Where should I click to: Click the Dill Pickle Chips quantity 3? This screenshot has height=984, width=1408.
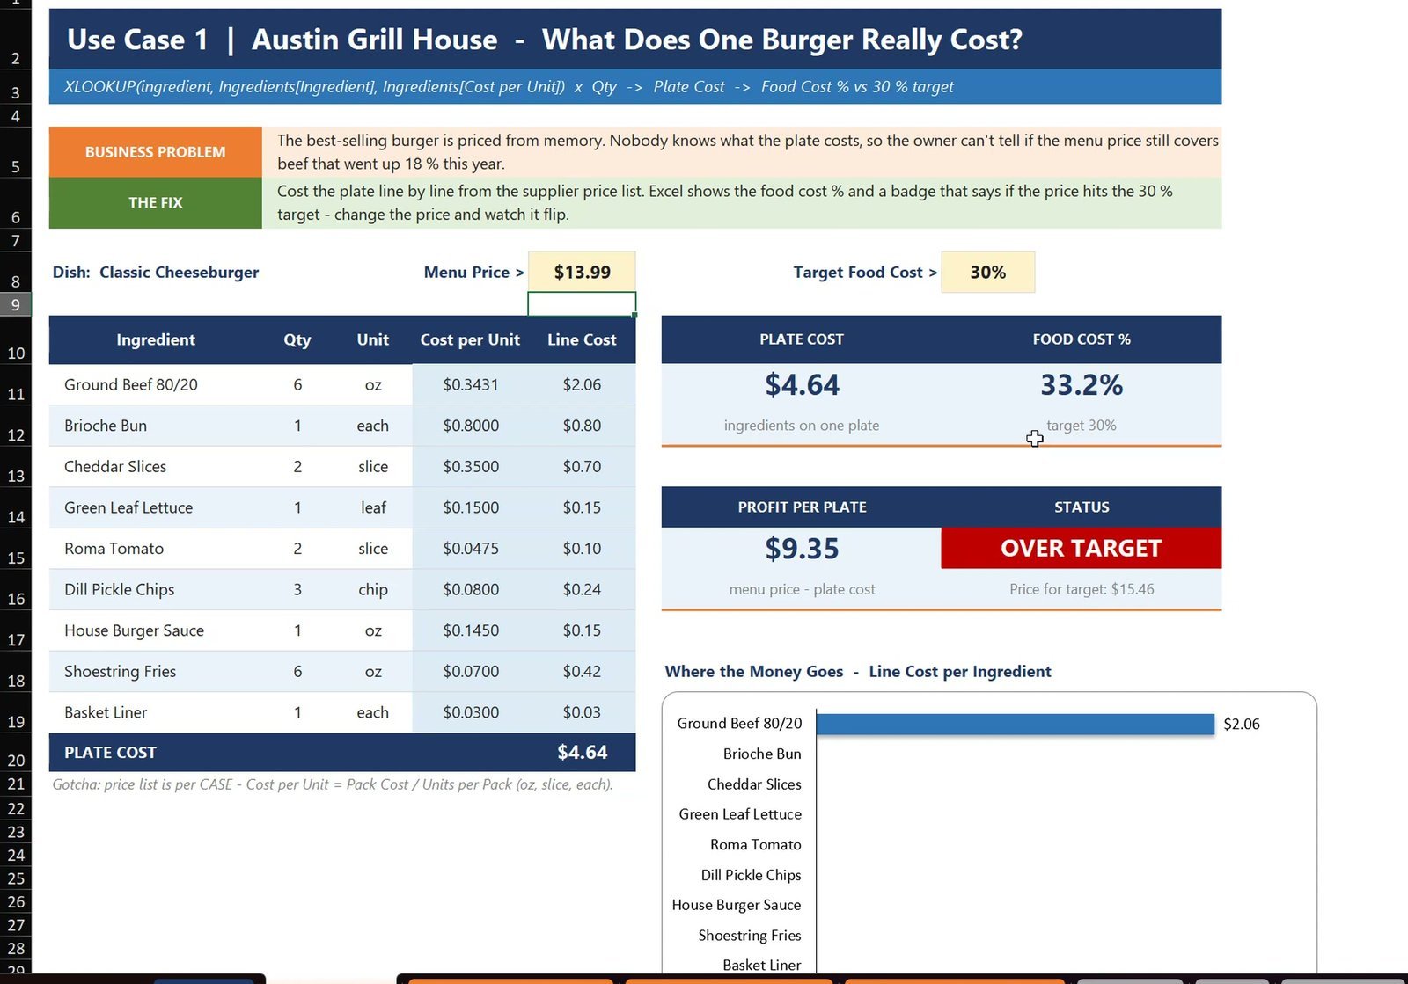coord(297,589)
